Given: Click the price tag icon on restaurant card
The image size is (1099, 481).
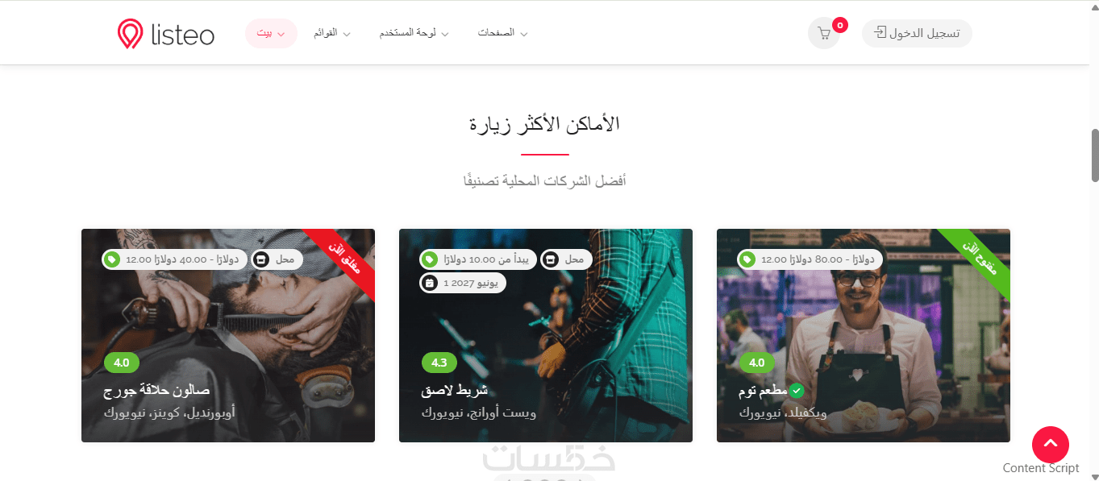Looking at the screenshot, I should [x=747, y=259].
